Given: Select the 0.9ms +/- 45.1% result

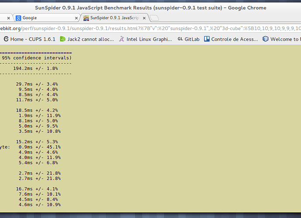Looking at the screenshot, I should tap(40, 147).
